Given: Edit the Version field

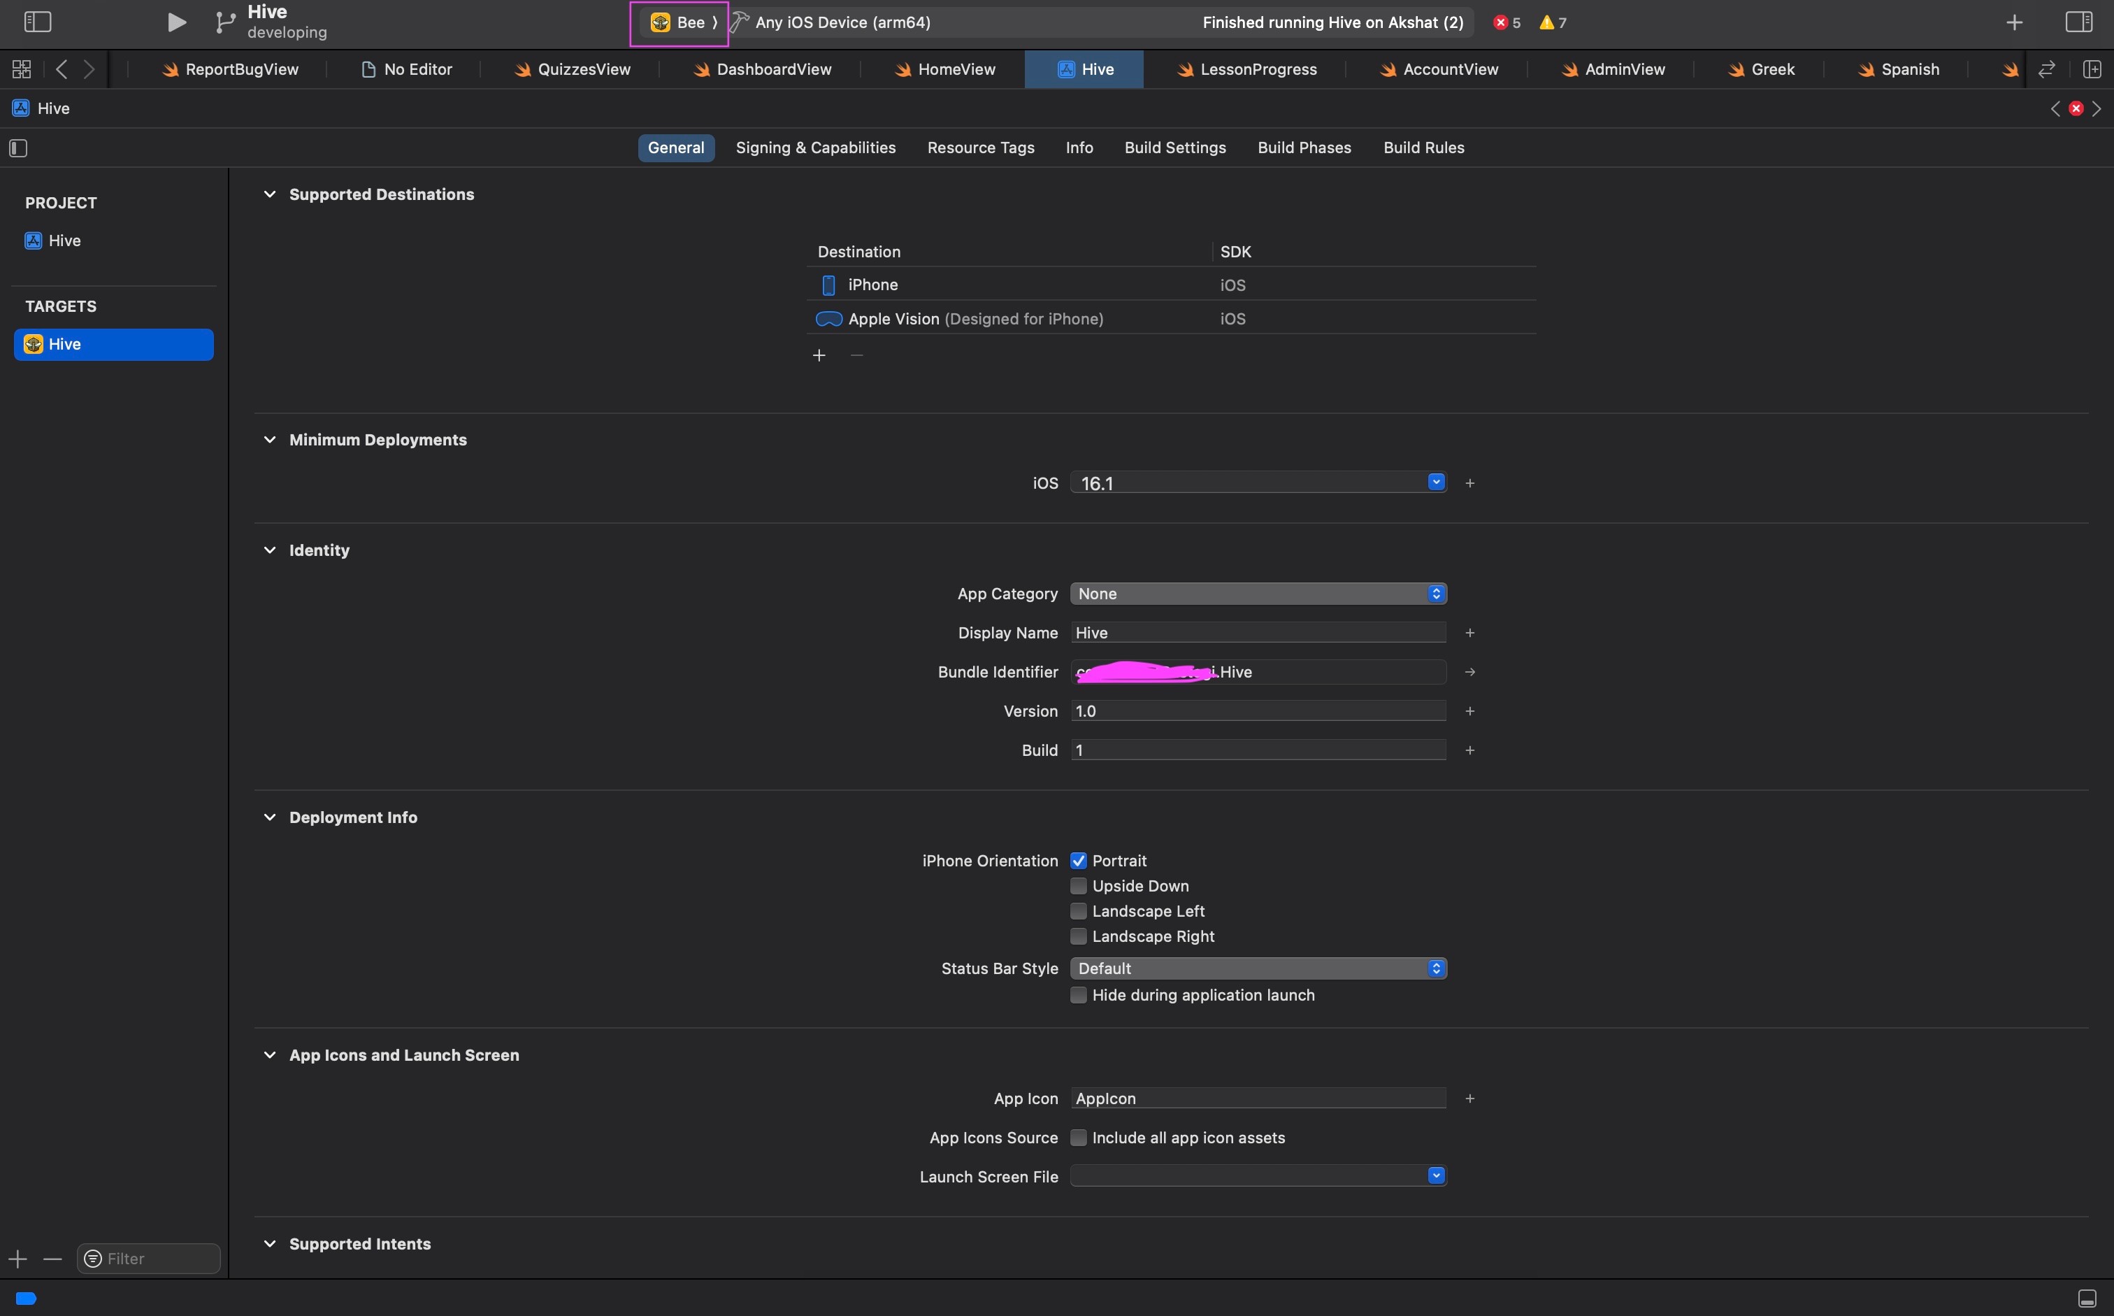Looking at the screenshot, I should pos(1258,711).
